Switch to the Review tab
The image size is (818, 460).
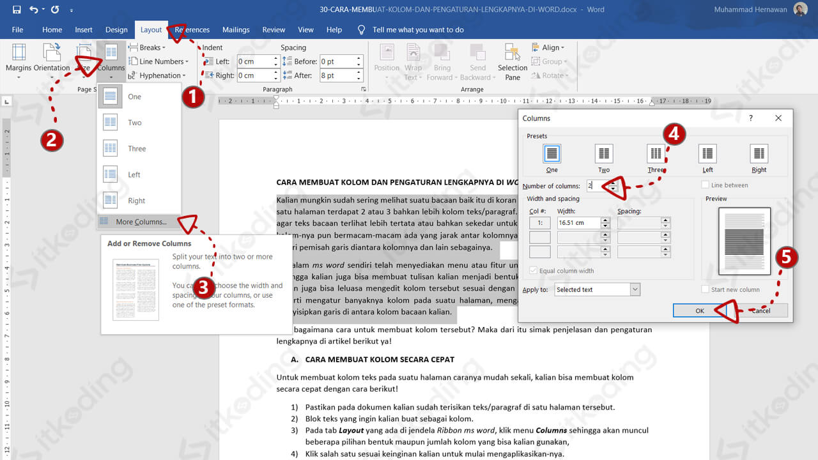pyautogui.click(x=274, y=29)
